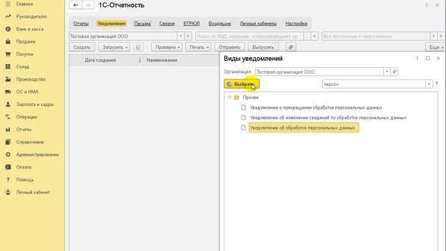Expand the read/unread filter dropdown
The height and width of the screenshot is (251, 446).
433,36
